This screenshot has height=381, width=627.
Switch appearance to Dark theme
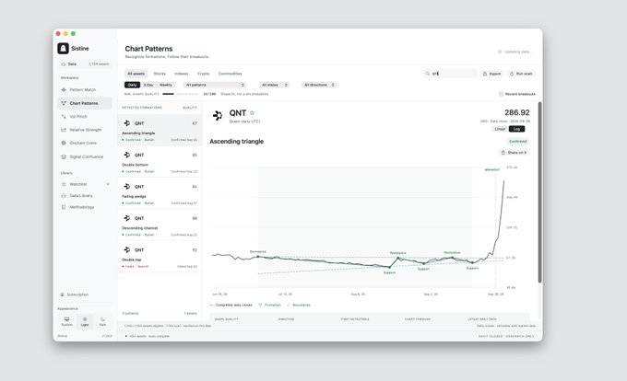[102, 321]
